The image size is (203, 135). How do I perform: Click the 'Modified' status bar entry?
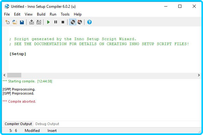coord(32,131)
